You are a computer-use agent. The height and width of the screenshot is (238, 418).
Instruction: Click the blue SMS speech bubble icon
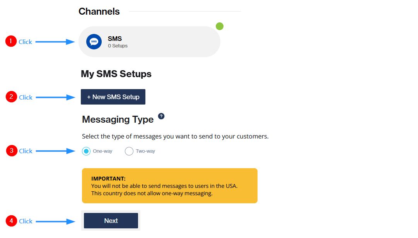coord(94,42)
